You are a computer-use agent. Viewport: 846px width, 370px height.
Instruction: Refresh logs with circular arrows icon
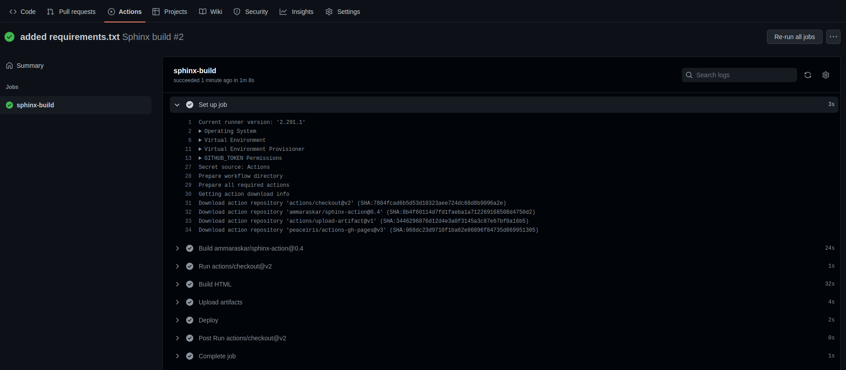coord(808,75)
